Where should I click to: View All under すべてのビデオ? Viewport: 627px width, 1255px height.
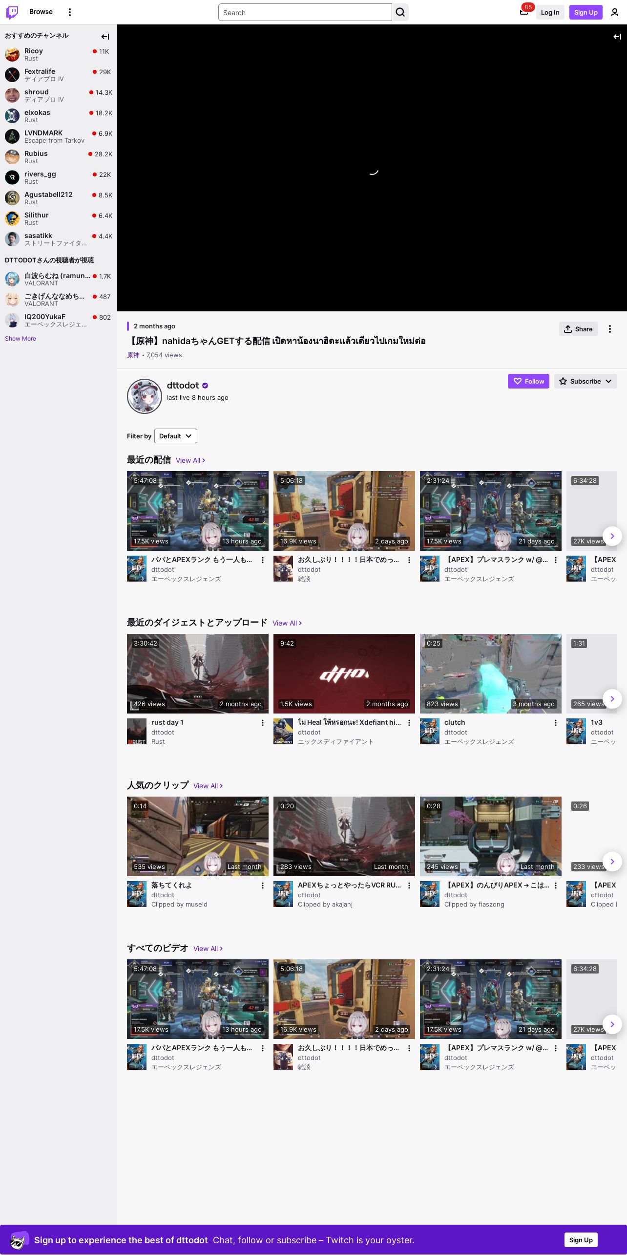coord(208,949)
